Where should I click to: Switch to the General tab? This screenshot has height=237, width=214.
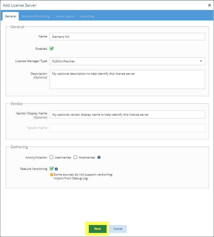point(10,16)
